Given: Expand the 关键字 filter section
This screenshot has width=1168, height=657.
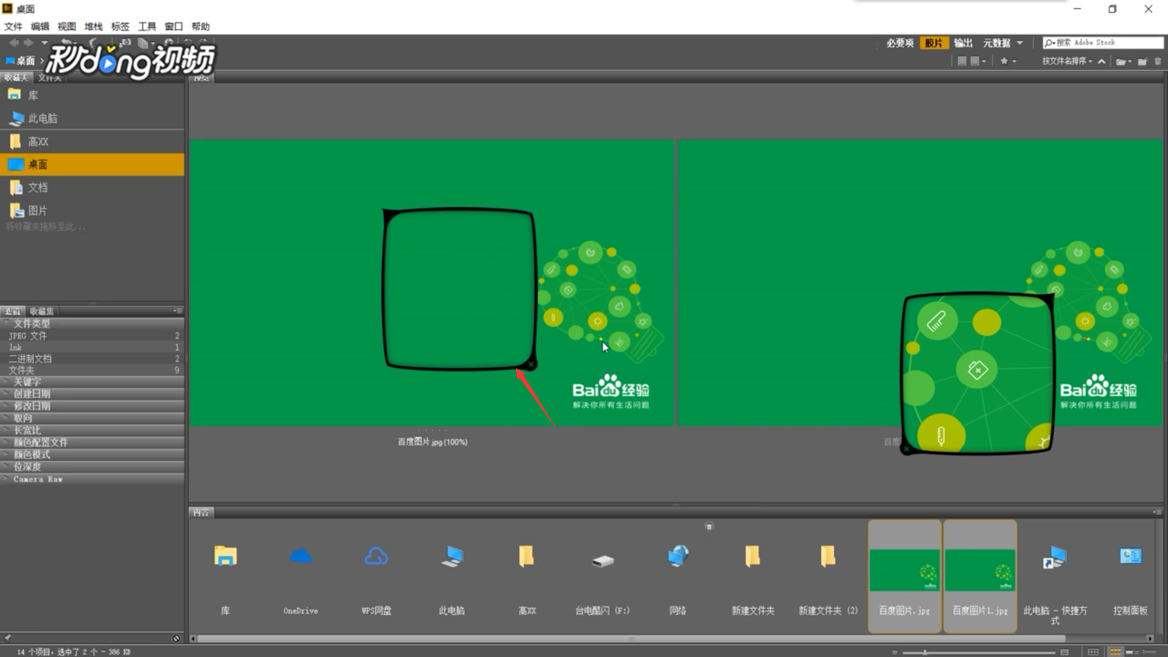Looking at the screenshot, I should 27,382.
